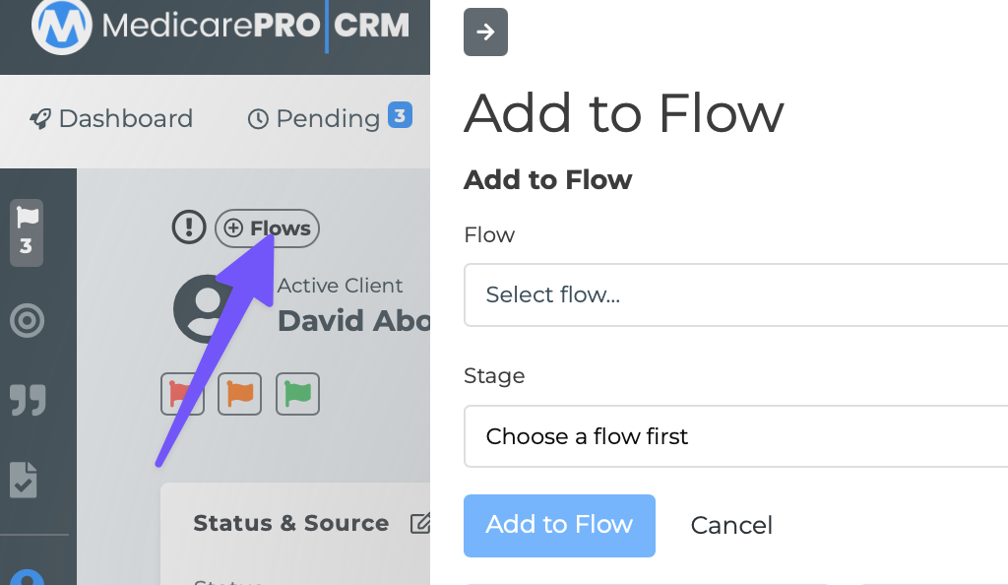Edit the Status & Source section

(420, 524)
